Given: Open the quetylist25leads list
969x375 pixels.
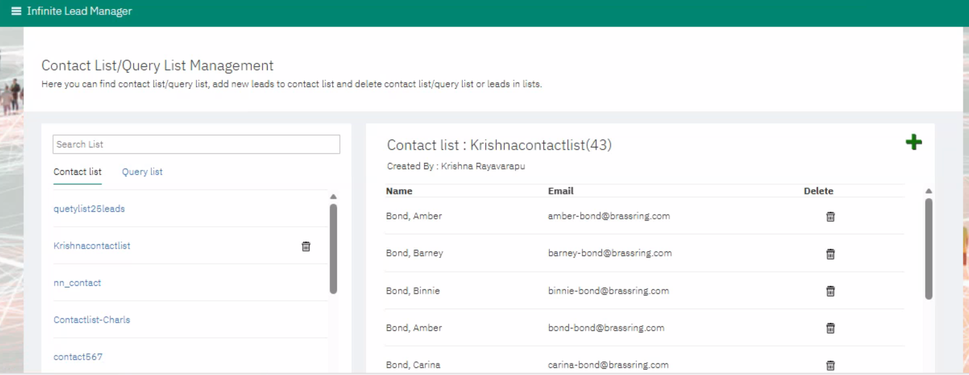Looking at the screenshot, I should click(x=89, y=209).
